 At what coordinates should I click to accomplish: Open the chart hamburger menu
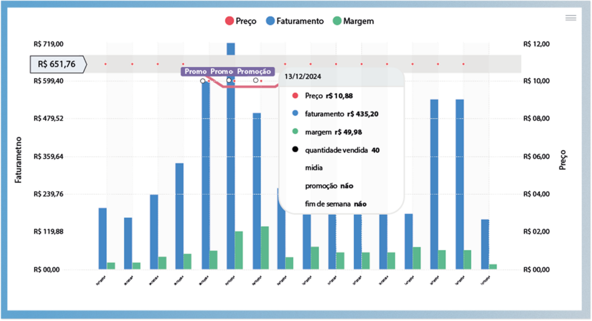tap(570, 19)
